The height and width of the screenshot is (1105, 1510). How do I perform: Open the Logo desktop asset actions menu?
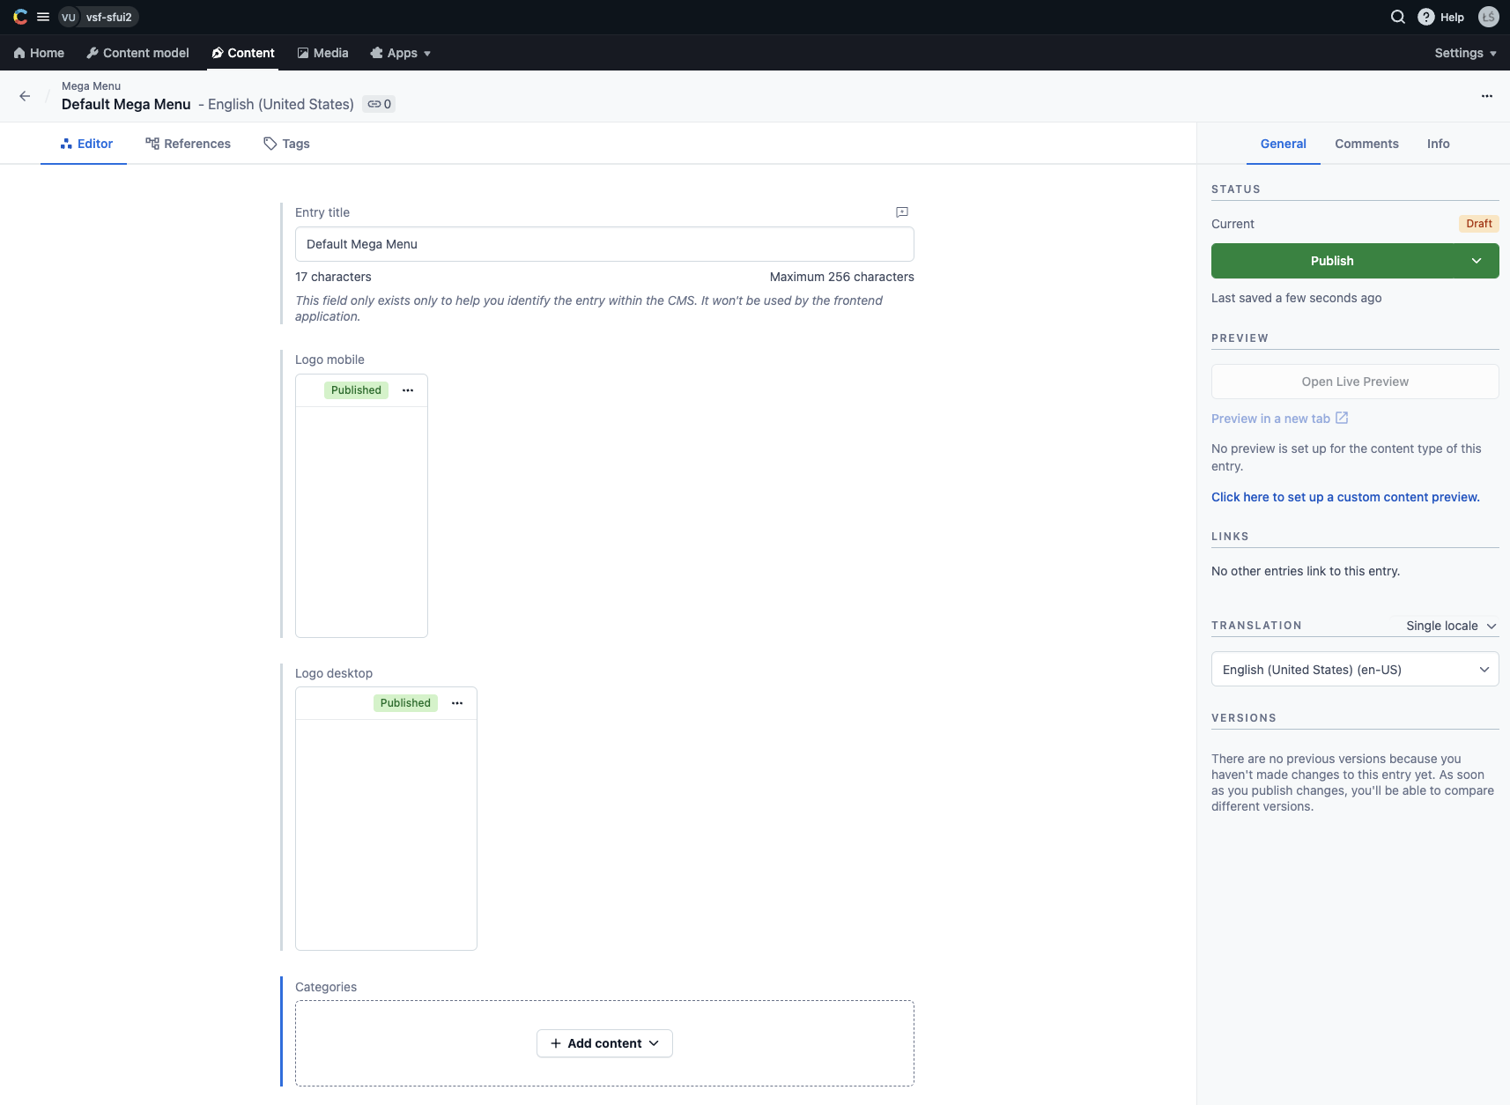tap(456, 702)
